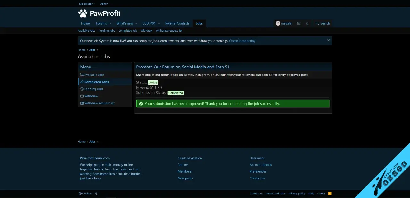
Task: Open the job title 'Promote Our Forum' link
Action: click(183, 67)
